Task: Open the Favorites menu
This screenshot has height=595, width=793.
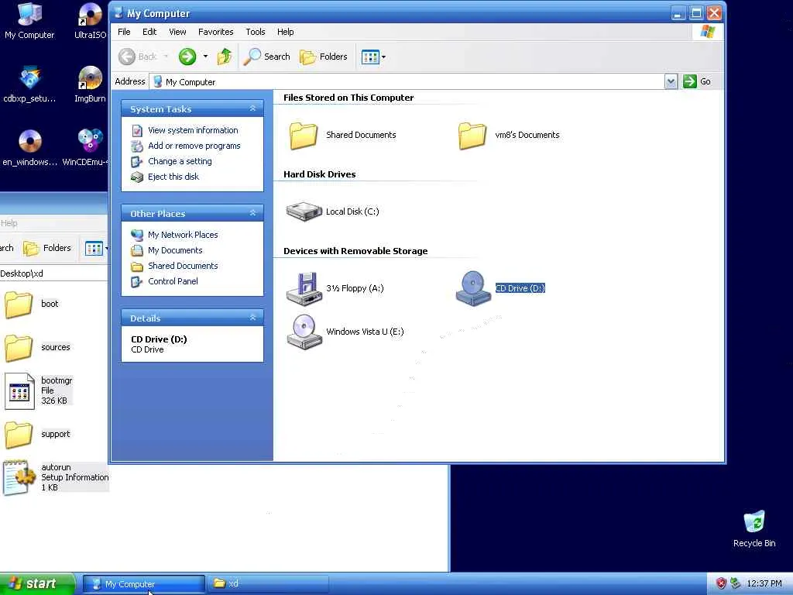Action: (216, 32)
